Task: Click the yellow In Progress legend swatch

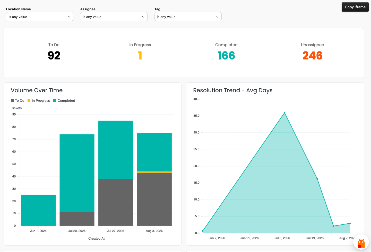Action: pos(29,100)
